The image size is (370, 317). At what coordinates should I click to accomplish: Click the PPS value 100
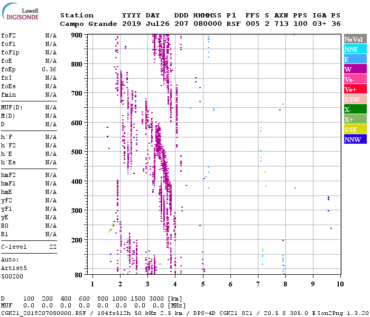pos(300,24)
